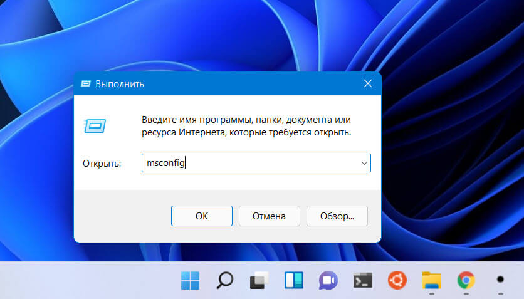Click the Введите имя программы description text

click(246, 126)
